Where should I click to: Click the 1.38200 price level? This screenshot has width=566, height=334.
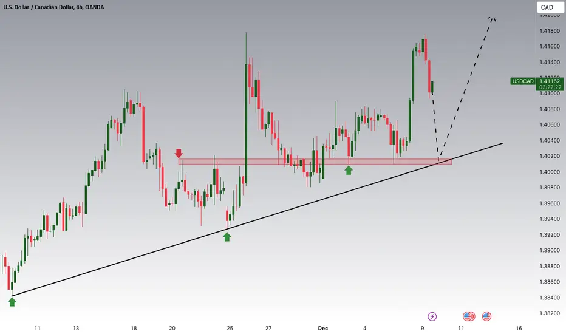pyautogui.click(x=550, y=313)
